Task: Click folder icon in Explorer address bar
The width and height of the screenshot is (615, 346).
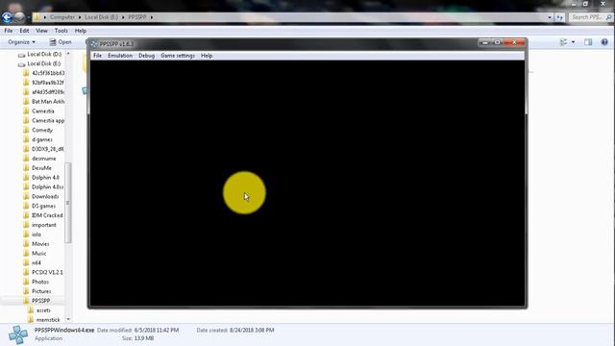Action: 37,17
